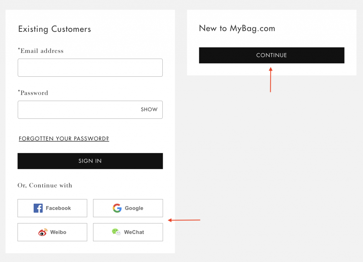Click the New to MyBag.com heading
This screenshot has width=363, height=262.
pyautogui.click(x=237, y=28)
